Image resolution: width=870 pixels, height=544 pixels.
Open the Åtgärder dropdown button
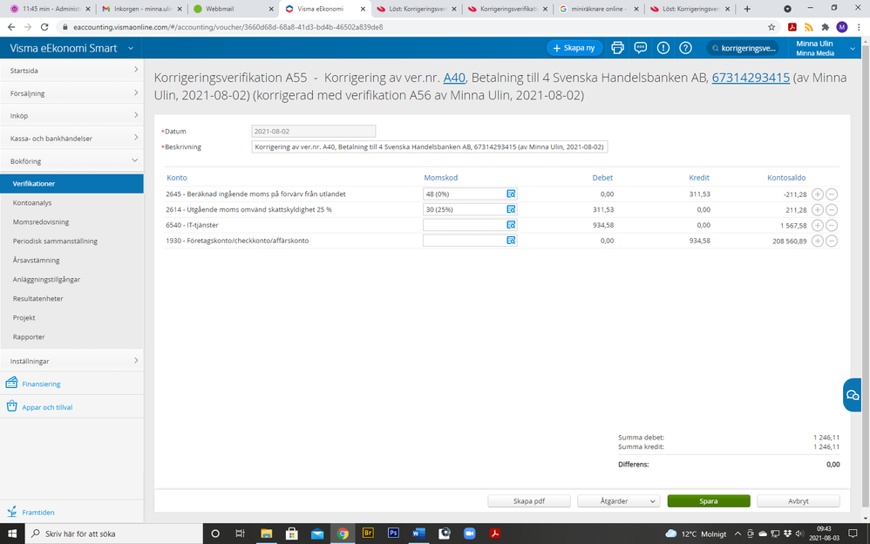[619, 500]
